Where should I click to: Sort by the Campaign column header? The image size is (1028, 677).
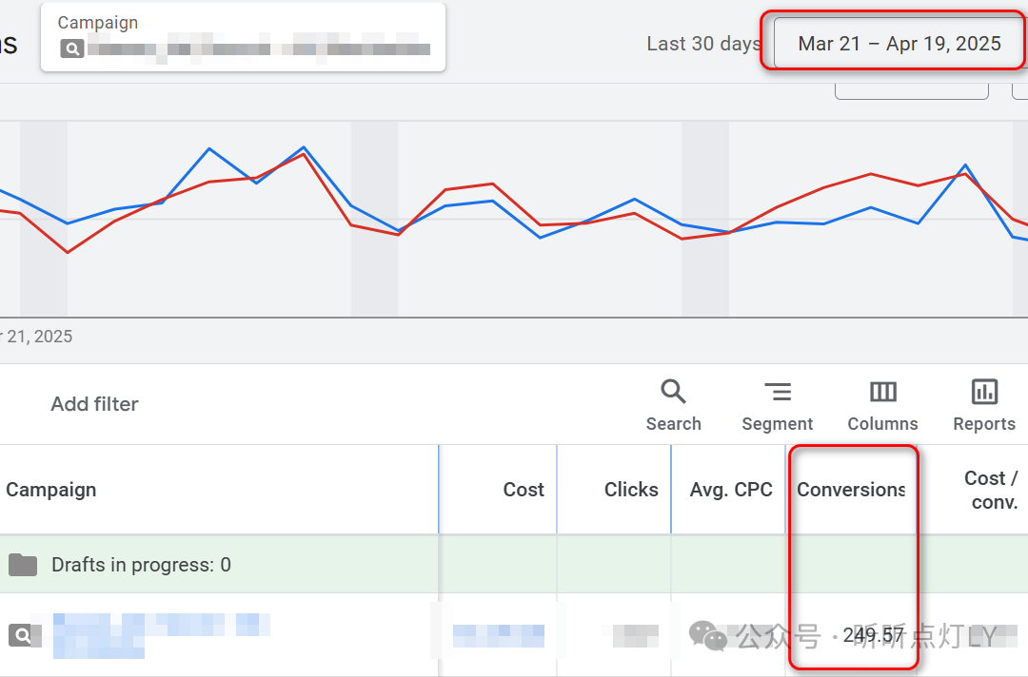(x=51, y=490)
